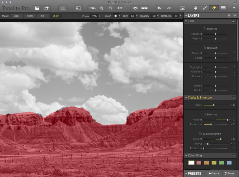Click the export/share image icon
The height and width of the screenshot is (177, 239).
coord(46,8)
